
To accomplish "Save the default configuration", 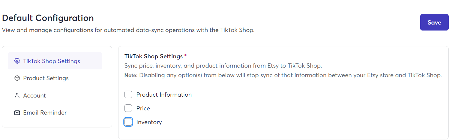I will (434, 22).
